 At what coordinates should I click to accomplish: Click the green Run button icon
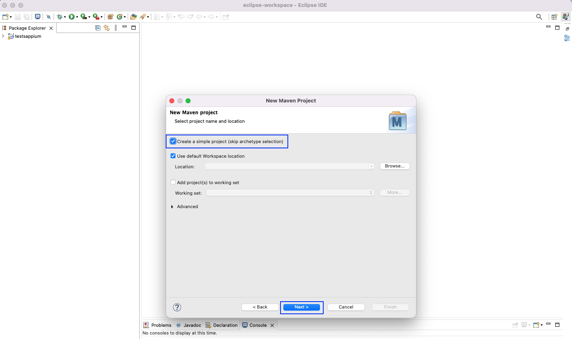point(71,17)
